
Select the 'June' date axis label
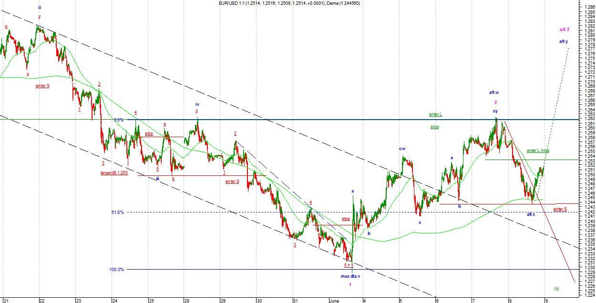click(x=335, y=300)
